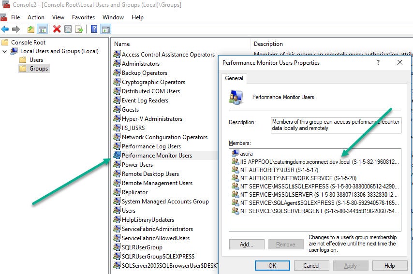Select System Managed Accounts Group row
Viewport: 413px width, 274px height.
click(x=165, y=202)
